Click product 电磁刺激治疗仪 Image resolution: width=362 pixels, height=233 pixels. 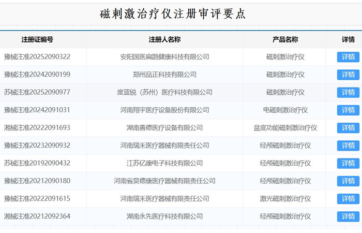pyautogui.click(x=285, y=110)
